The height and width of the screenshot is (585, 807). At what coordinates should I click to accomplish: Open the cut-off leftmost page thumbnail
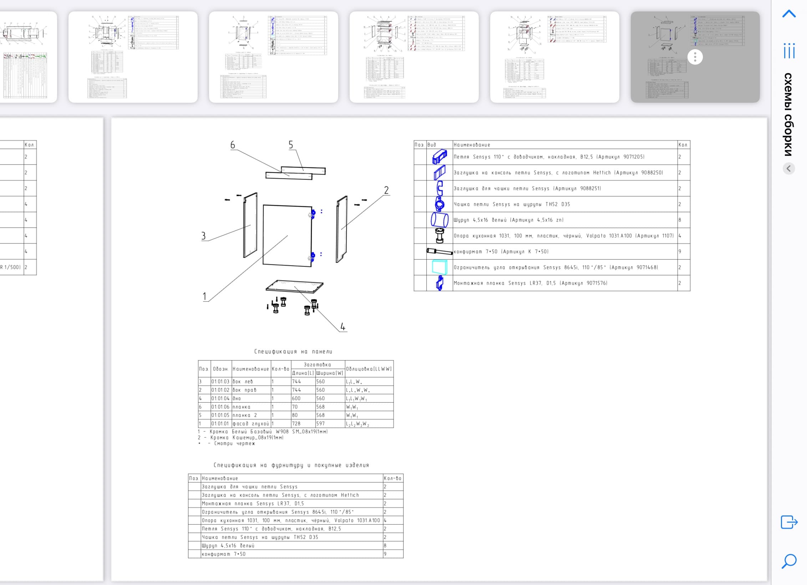click(28, 57)
